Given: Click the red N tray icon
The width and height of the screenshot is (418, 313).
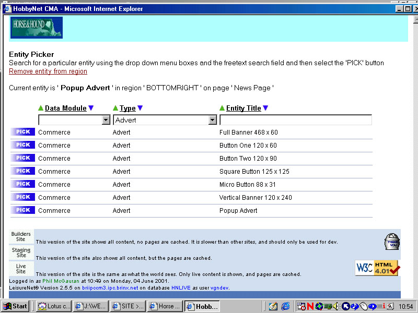Looking at the screenshot, I should pyautogui.click(x=310, y=306).
